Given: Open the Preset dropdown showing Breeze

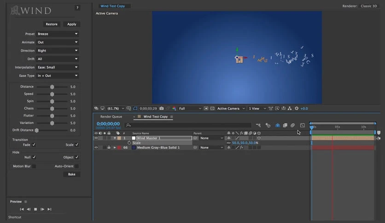Looking at the screenshot, I should (58, 34).
